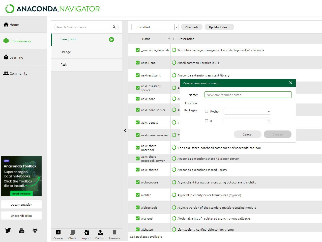
Task: Sort packages using the Name column arrow
Action: 169,39
